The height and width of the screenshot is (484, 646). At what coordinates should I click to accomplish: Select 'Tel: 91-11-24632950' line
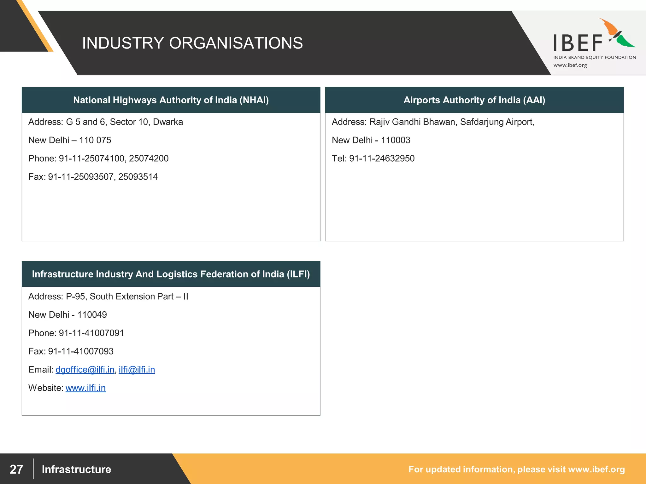click(373, 158)
